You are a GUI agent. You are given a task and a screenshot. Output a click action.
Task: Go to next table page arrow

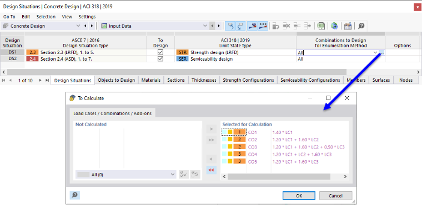[40, 80]
